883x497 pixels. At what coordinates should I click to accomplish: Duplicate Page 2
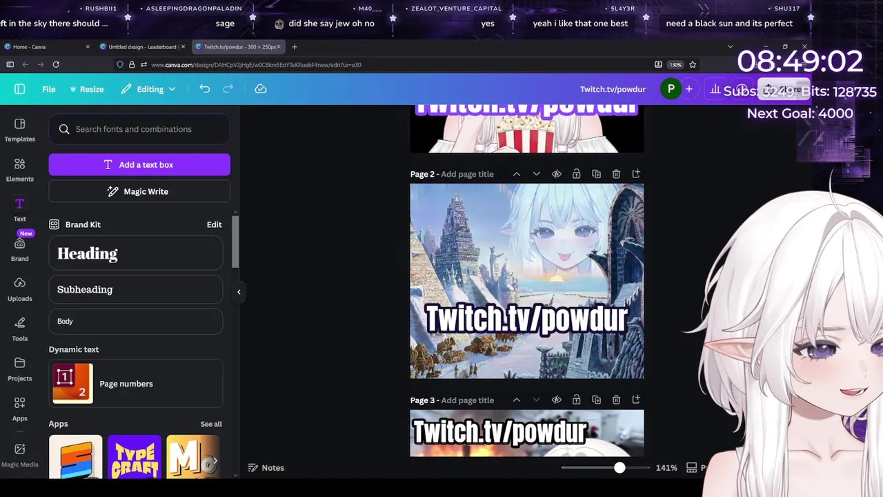(x=596, y=174)
